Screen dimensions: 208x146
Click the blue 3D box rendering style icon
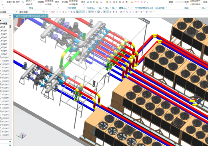tap(146, 12)
